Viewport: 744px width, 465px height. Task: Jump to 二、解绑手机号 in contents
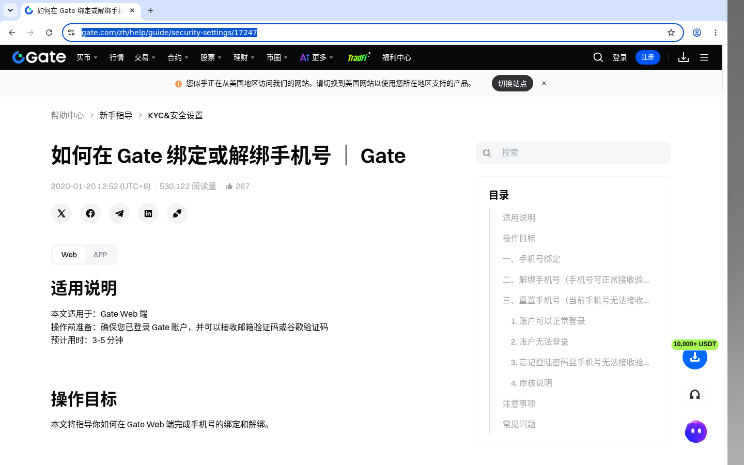pos(576,280)
